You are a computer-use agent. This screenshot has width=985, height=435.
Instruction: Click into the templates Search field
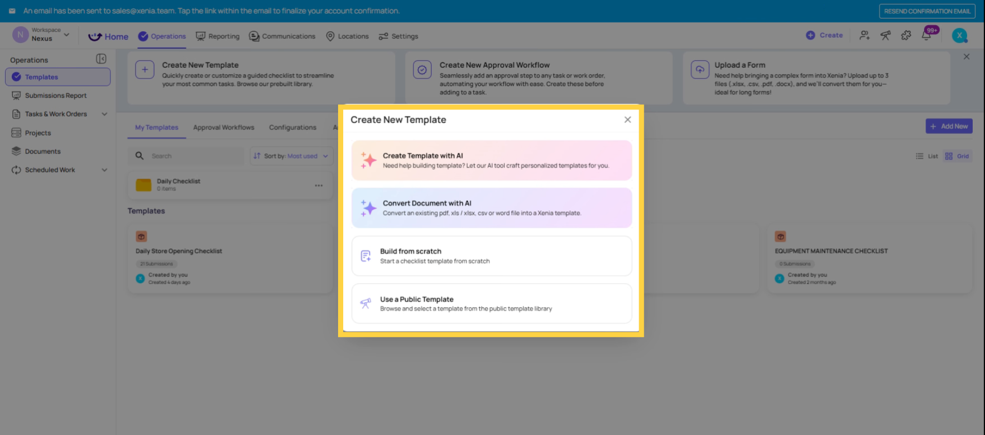coord(186,156)
